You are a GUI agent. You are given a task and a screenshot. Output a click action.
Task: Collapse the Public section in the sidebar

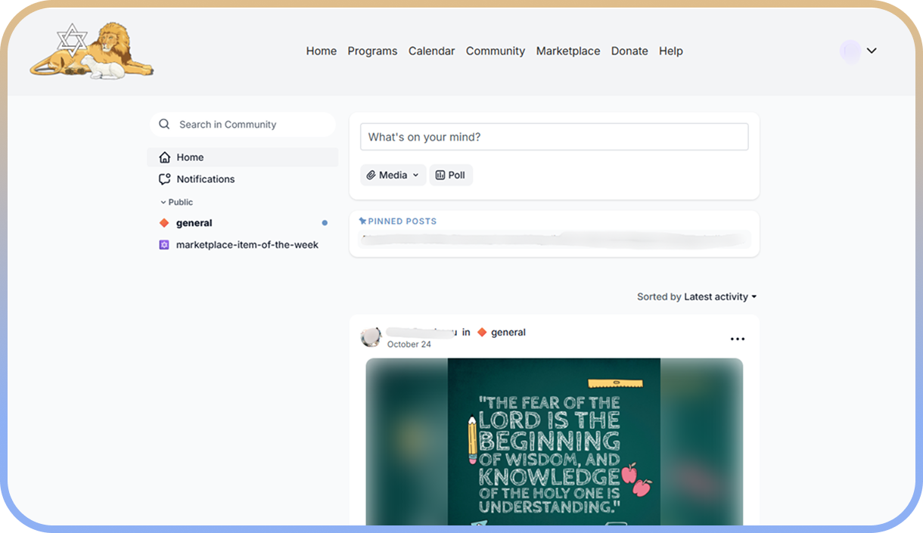(x=163, y=202)
